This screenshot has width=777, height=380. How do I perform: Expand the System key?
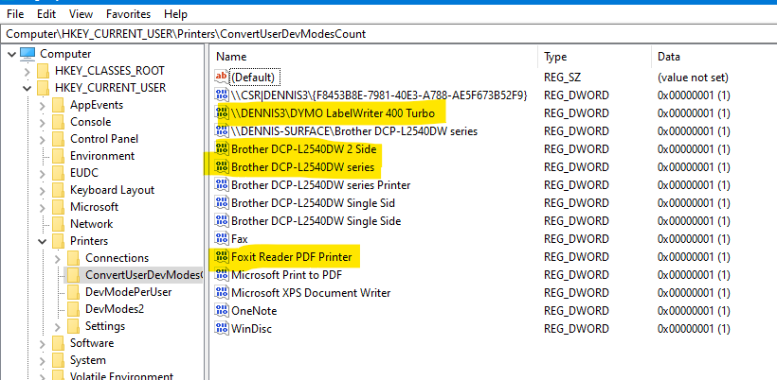coord(43,360)
